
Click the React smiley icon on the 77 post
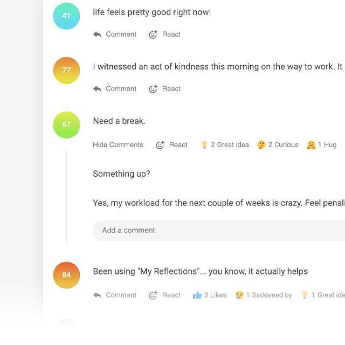tap(153, 88)
